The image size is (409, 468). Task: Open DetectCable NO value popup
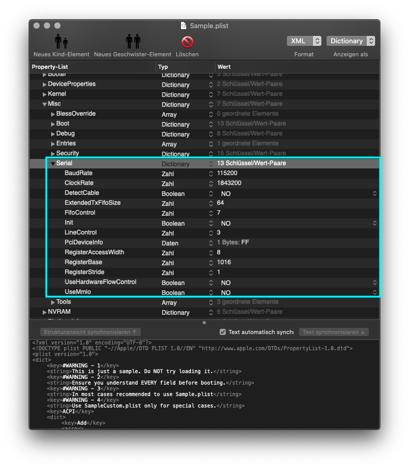(x=375, y=193)
